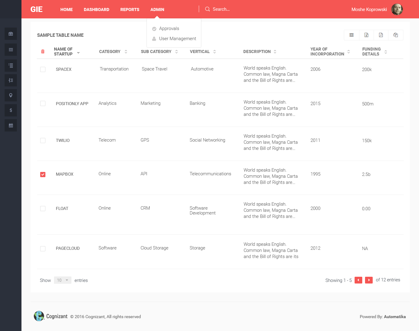Select the TWILIO row checkbox
Screen dimensions: 419x331
[43, 140]
